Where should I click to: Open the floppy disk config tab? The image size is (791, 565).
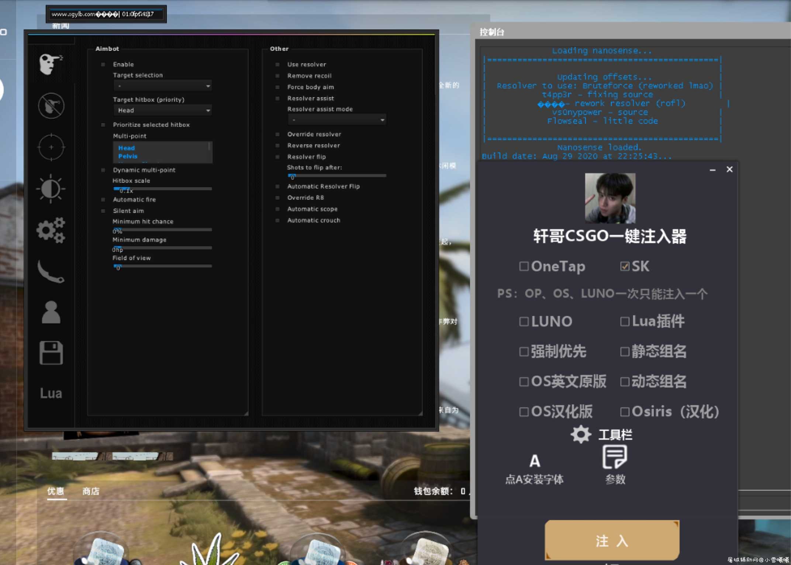(x=51, y=352)
